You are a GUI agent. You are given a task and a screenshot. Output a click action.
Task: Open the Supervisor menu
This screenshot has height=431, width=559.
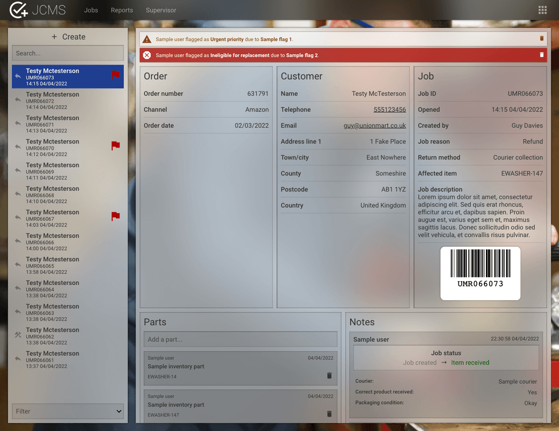161,10
